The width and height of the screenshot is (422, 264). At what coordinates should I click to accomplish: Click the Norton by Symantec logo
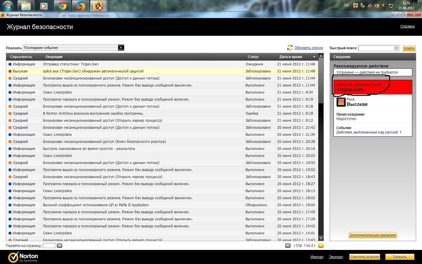23,257
